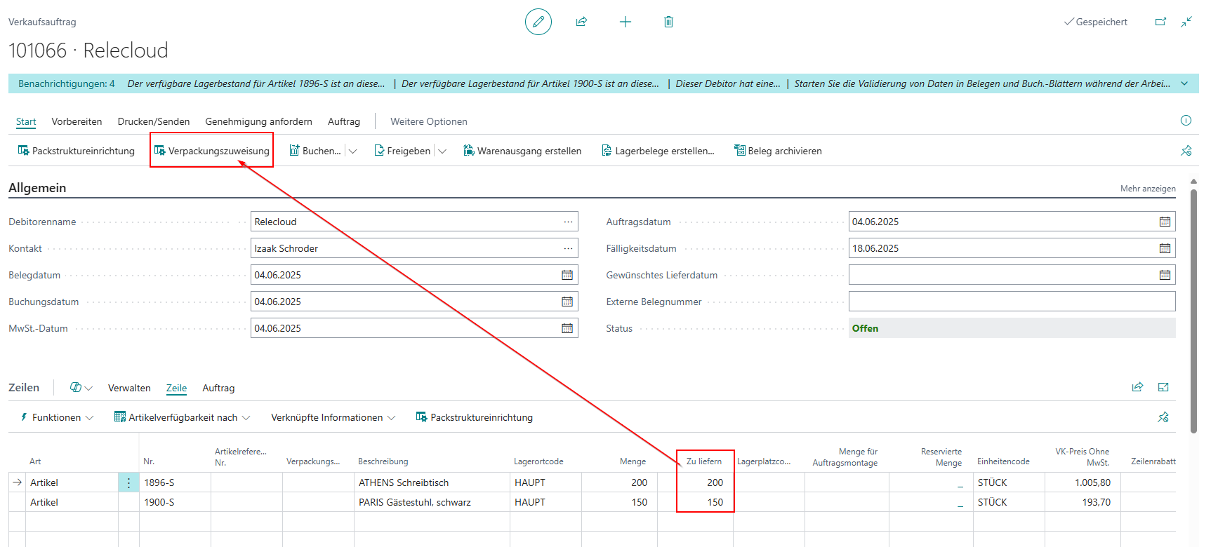Screen dimensions: 1218x547
Task: Open the Funktionen dropdown in Zeilen
Action: point(57,417)
